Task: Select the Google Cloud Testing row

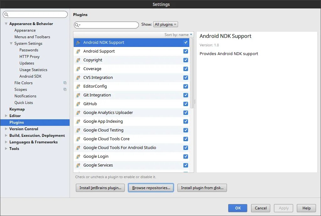Action: (131, 130)
